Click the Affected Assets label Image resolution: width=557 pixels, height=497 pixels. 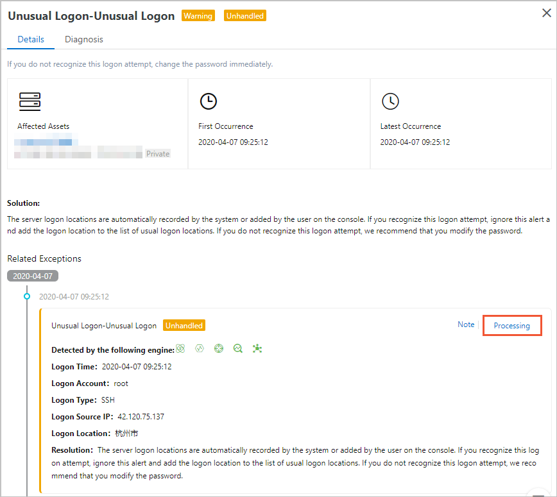(x=44, y=126)
